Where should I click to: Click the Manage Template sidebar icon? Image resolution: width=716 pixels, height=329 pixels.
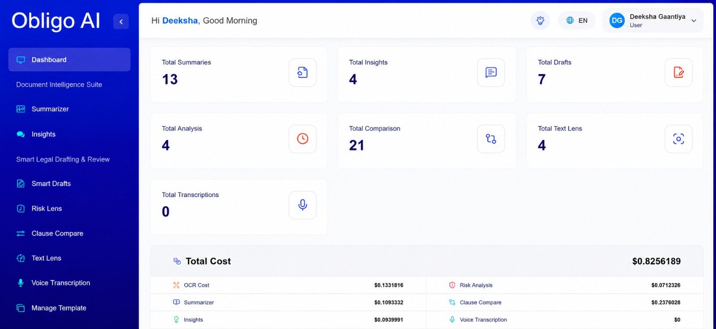click(21, 308)
